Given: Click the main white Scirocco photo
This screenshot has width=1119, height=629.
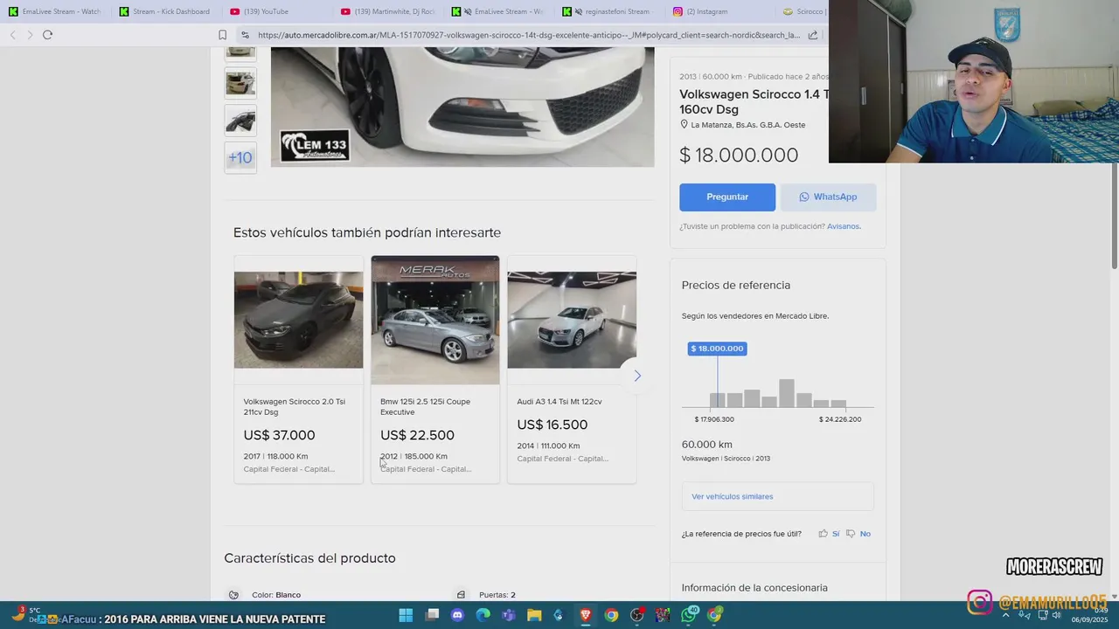Looking at the screenshot, I should (462, 107).
